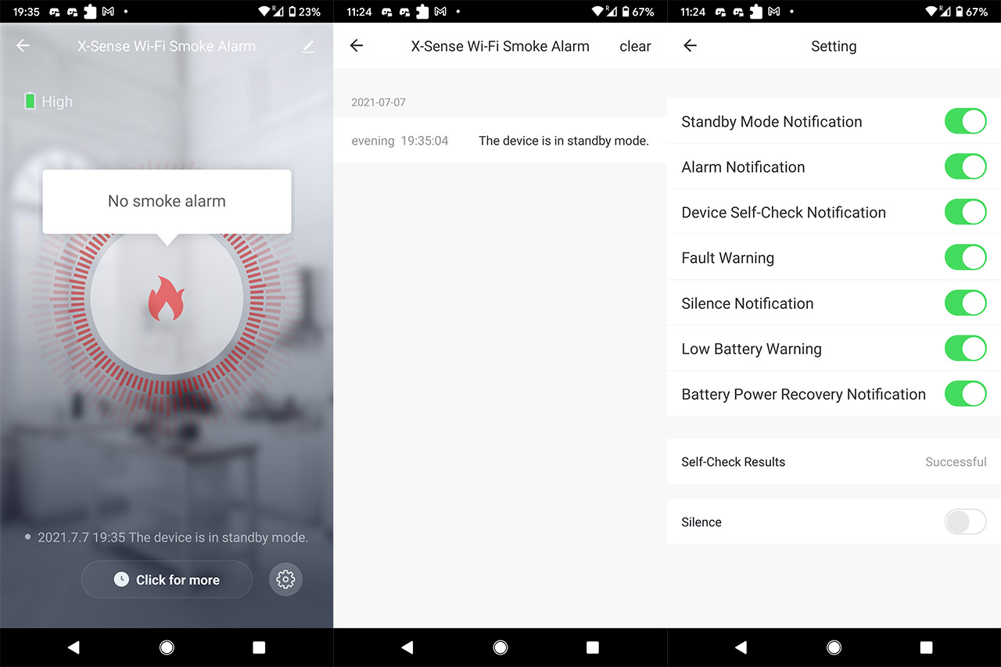
Task: Tap Wi-Fi status icon on the Setting screen
Action: pos(931,12)
